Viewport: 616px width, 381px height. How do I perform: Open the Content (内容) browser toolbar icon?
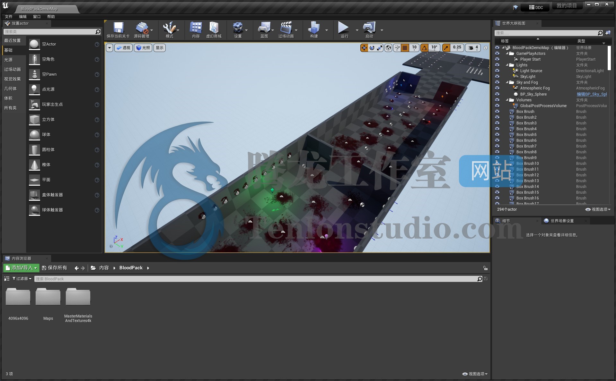pos(196,28)
